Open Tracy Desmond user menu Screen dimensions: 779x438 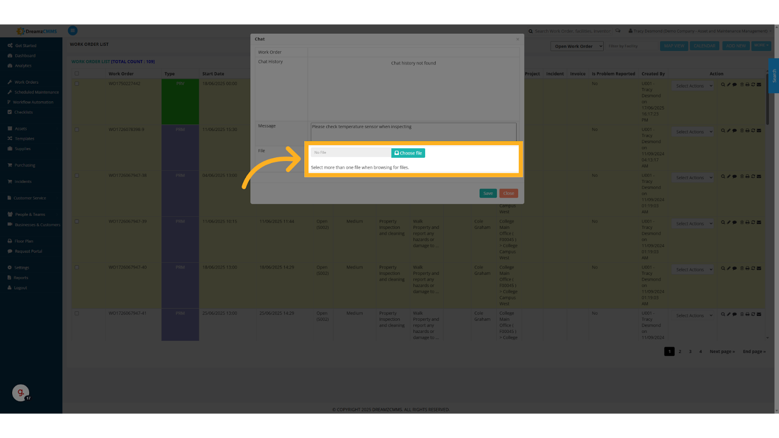[x=700, y=31]
